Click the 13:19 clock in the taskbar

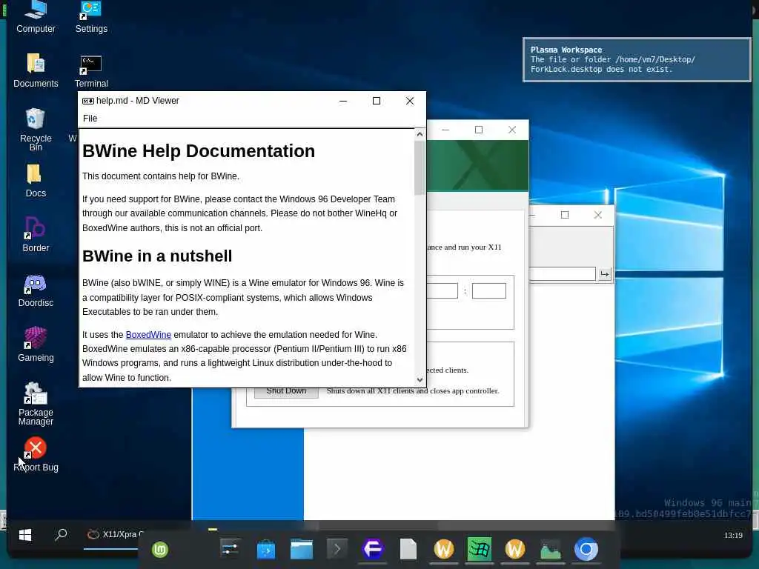tap(733, 535)
